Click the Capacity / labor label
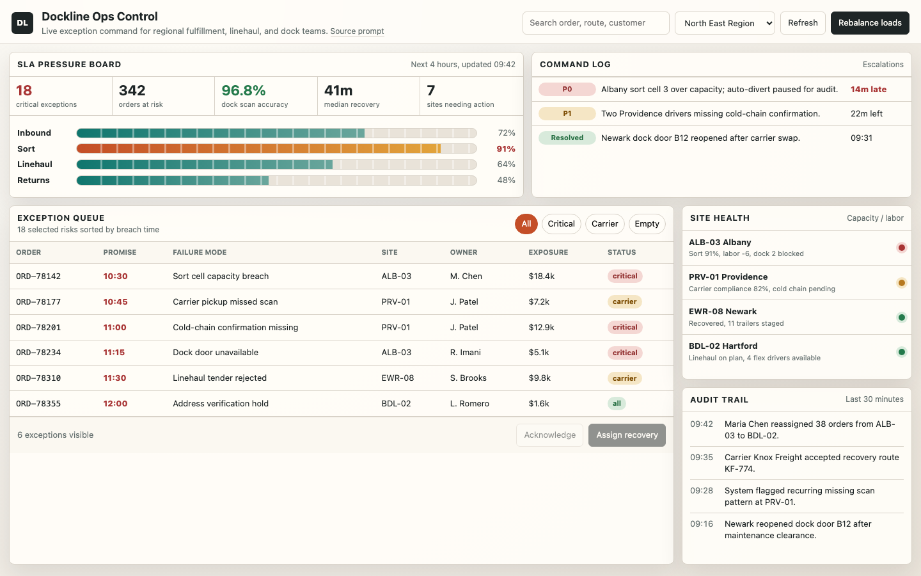This screenshot has width=921, height=576. tap(875, 218)
